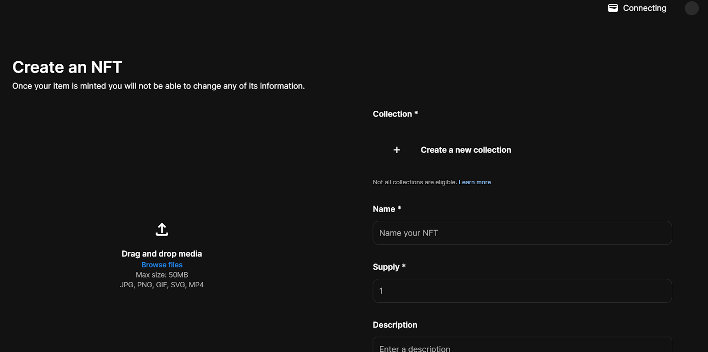This screenshot has height=352, width=708.
Task: Open the profile avatar circle
Action: click(x=691, y=8)
